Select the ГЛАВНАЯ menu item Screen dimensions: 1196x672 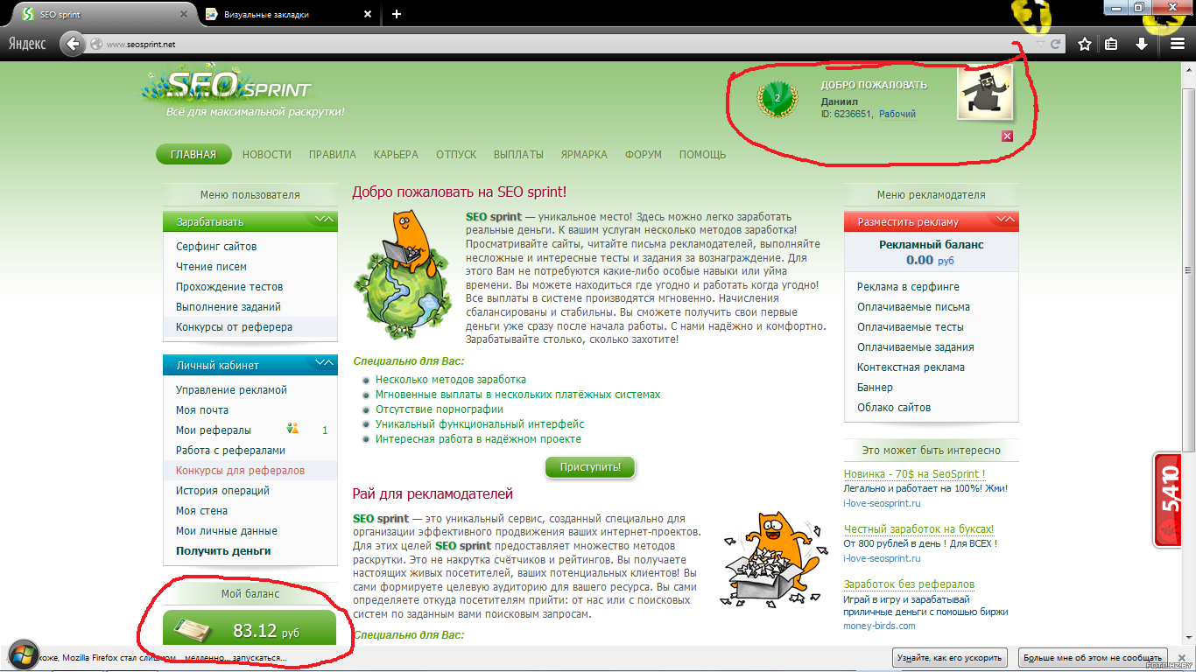pyautogui.click(x=193, y=154)
